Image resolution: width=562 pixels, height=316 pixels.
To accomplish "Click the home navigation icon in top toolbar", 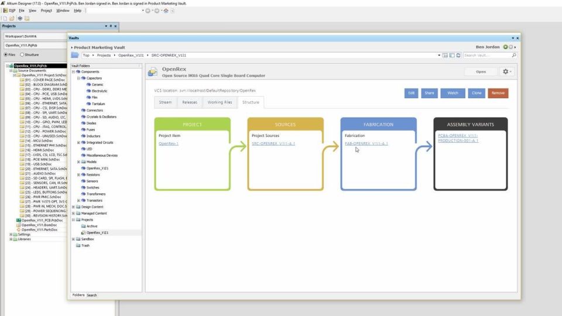I will 166,11.
